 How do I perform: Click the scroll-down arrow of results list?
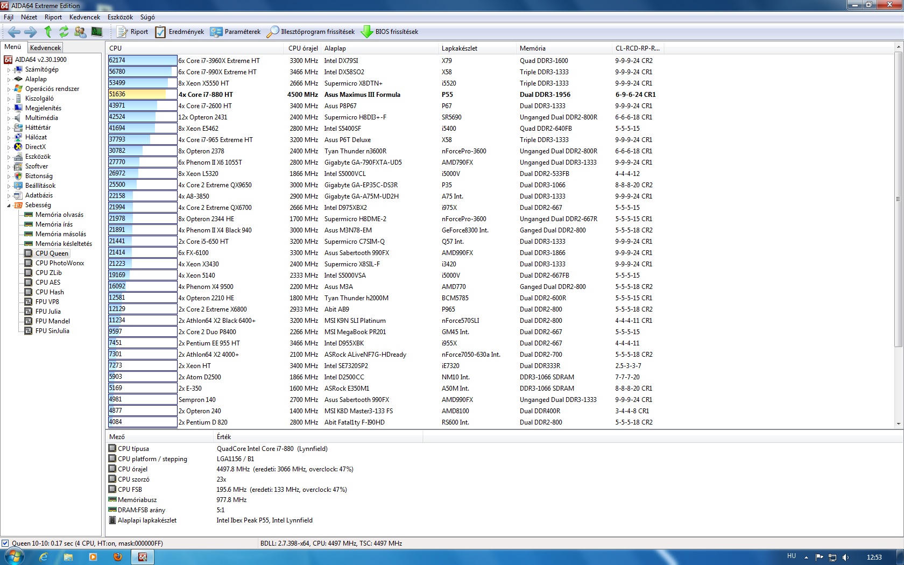pyautogui.click(x=898, y=424)
